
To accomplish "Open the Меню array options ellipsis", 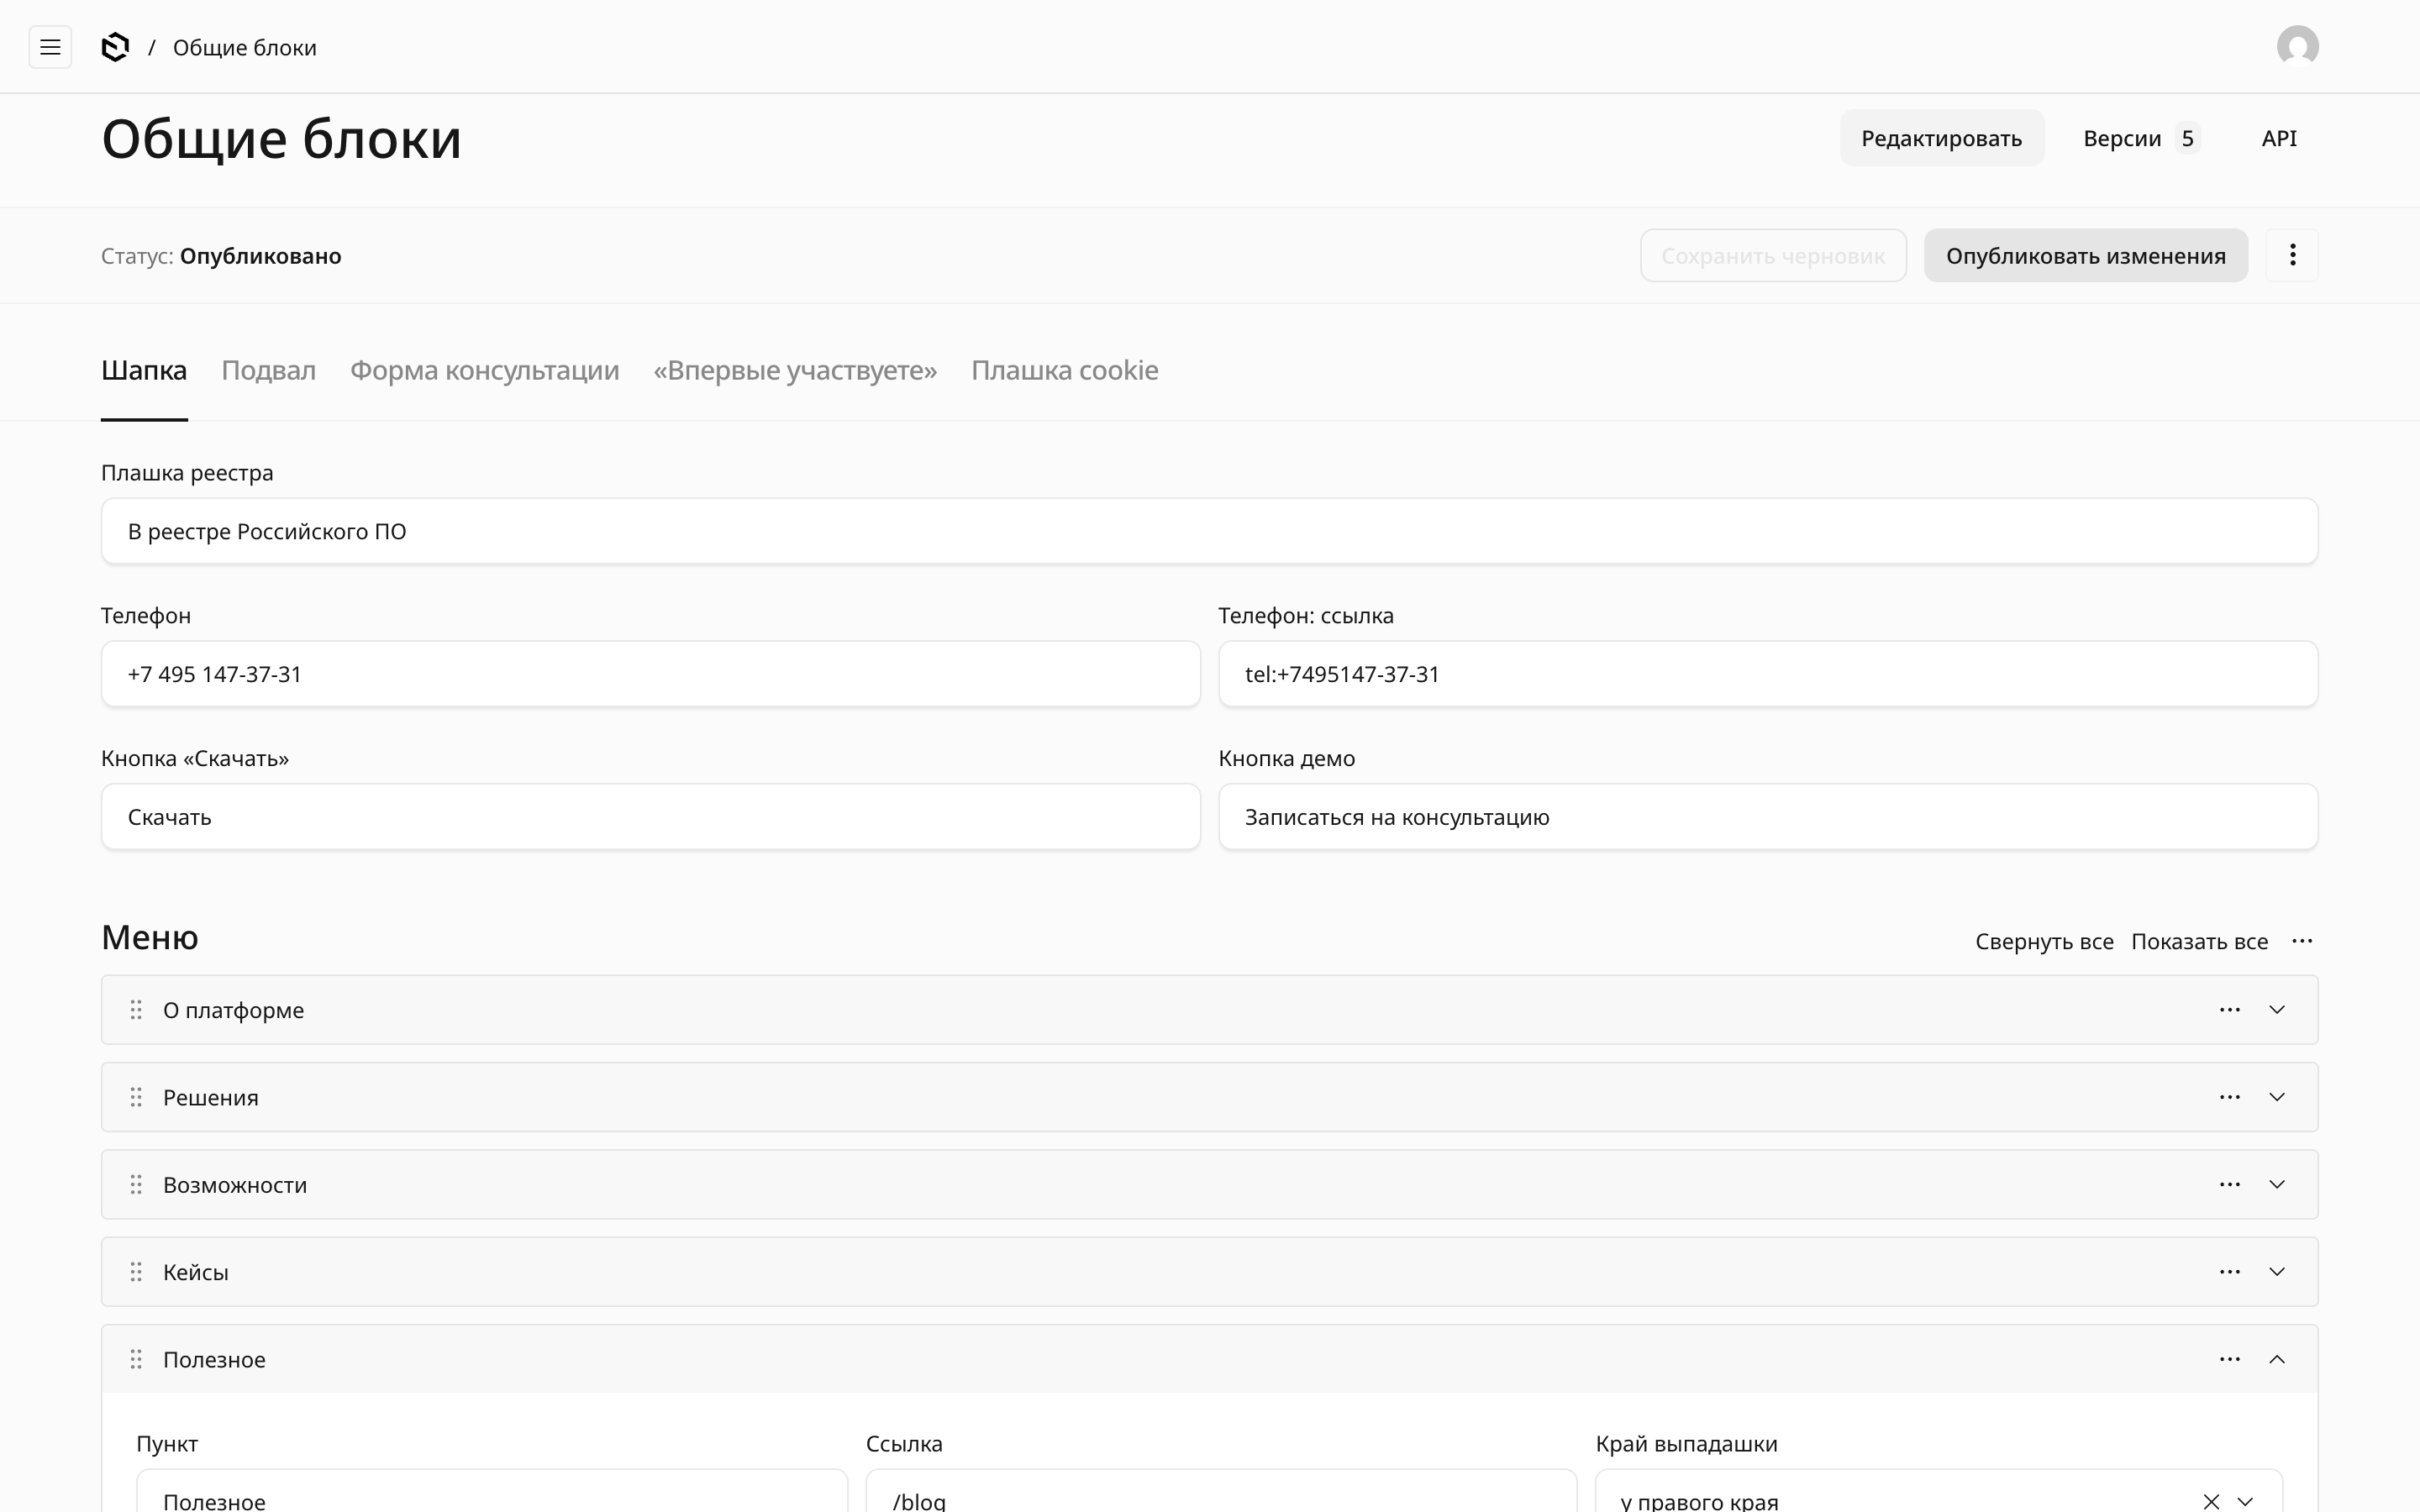I will (x=2302, y=941).
